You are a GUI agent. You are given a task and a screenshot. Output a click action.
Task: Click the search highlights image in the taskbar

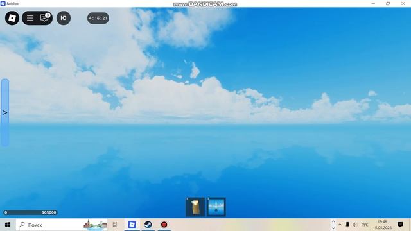point(95,225)
